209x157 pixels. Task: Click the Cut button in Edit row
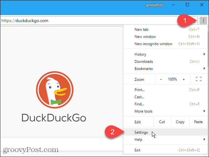[162, 122]
